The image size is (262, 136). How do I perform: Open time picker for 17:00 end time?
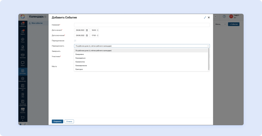(98, 35)
